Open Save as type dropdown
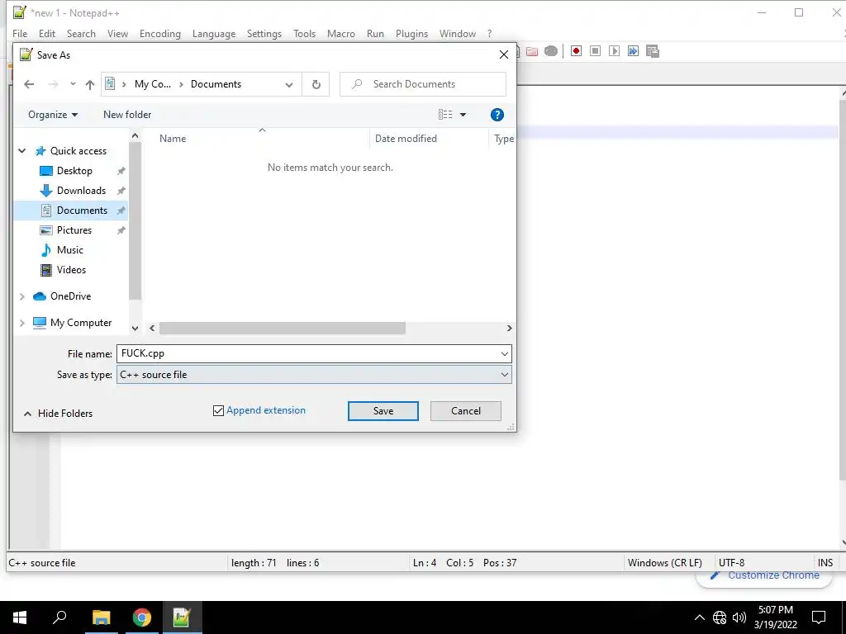Screen dimensions: 846x634 point(505,375)
